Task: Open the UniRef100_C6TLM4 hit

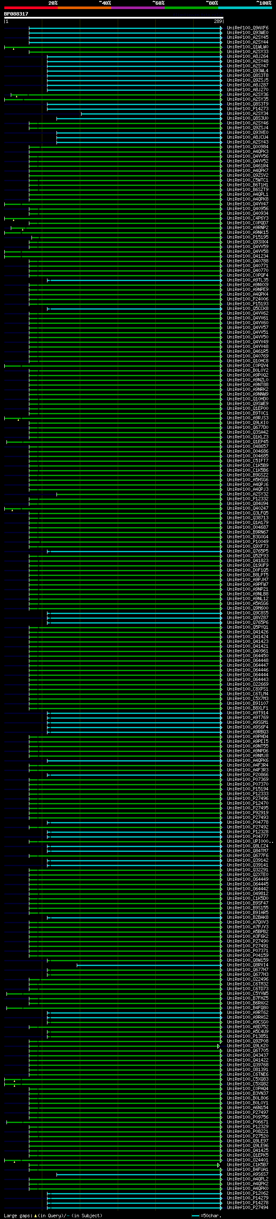Action: (x=248, y=694)
